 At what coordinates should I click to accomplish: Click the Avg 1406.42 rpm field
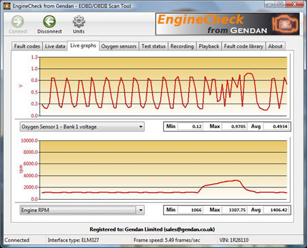point(276,210)
